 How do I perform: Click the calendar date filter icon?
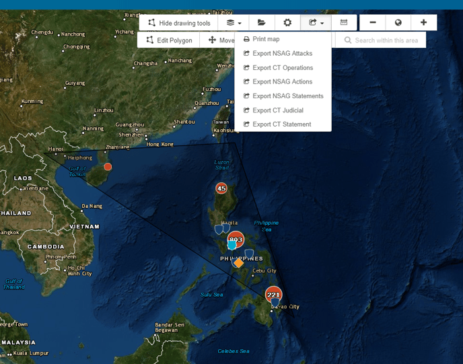point(344,23)
